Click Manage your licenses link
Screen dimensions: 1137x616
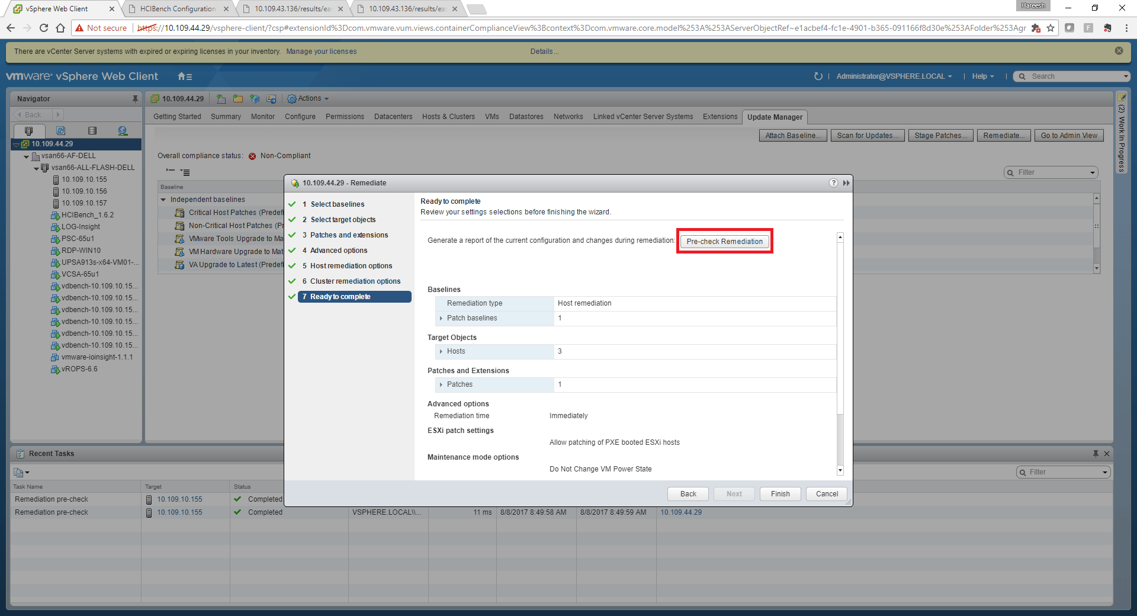point(321,52)
